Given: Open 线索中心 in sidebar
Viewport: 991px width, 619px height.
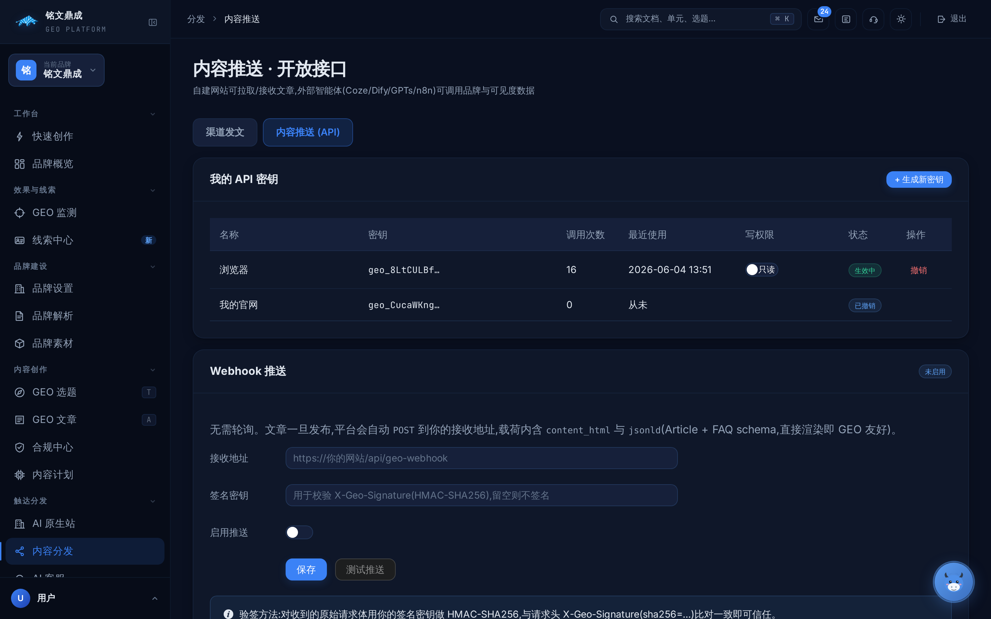Looking at the screenshot, I should tap(85, 240).
